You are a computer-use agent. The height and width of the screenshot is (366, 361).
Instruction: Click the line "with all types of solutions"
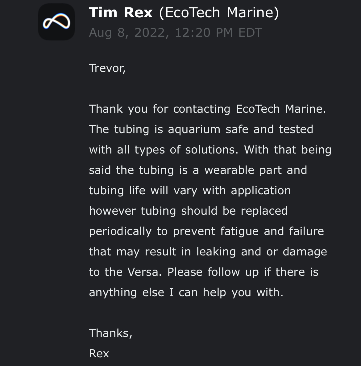tap(164, 150)
